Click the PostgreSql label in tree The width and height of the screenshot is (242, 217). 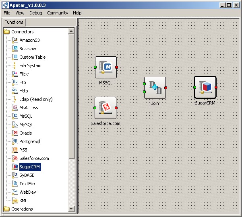pos(30,141)
